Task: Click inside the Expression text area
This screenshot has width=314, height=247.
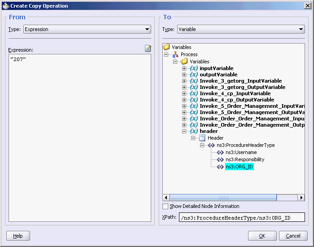Action: [x=80, y=138]
